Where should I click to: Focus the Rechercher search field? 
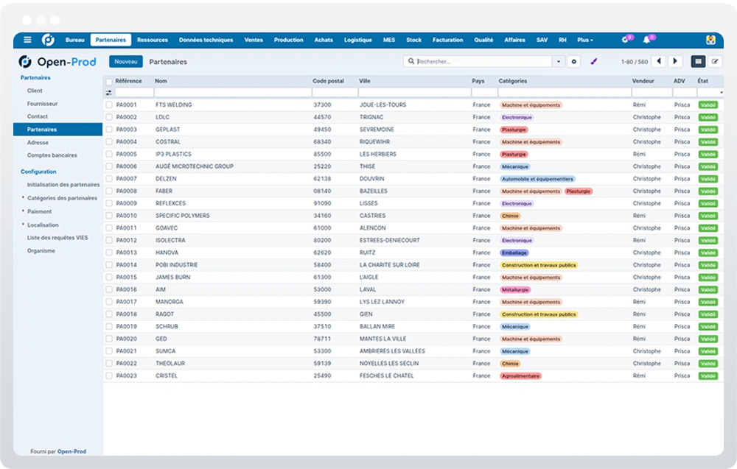click(483, 62)
